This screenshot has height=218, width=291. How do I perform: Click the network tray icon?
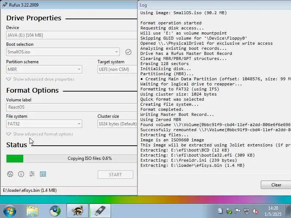coord(247,211)
